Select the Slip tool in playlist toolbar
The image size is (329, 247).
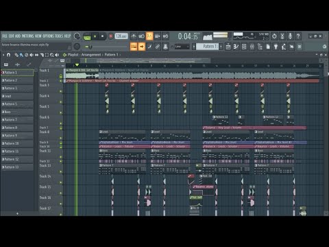36,55
